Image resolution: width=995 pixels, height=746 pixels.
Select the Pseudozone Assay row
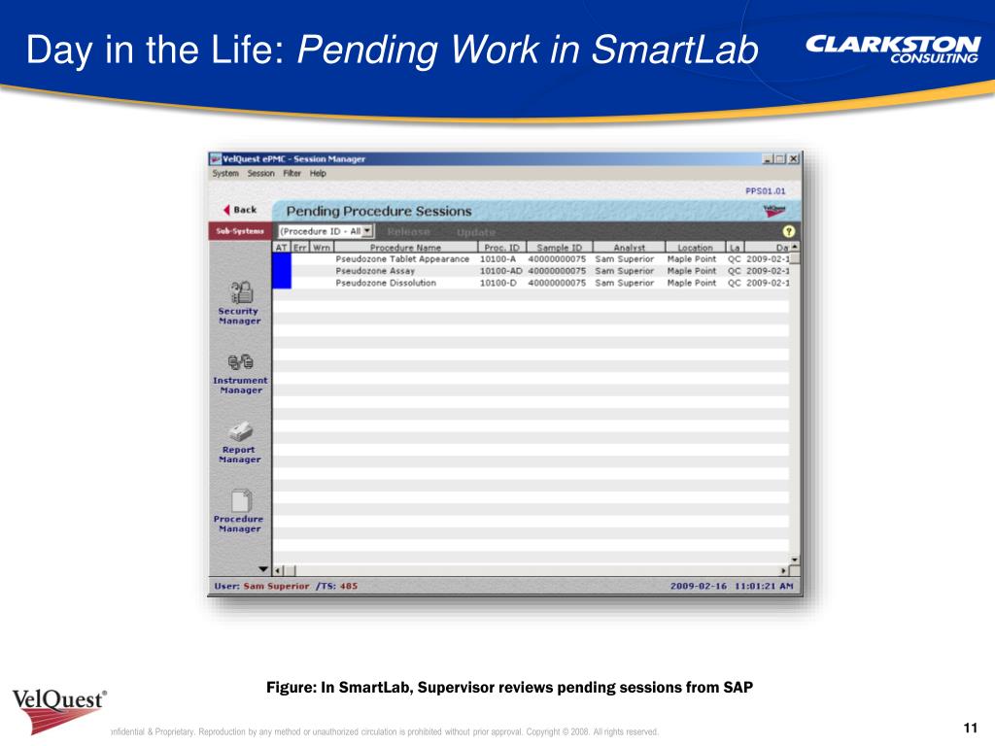(532, 271)
